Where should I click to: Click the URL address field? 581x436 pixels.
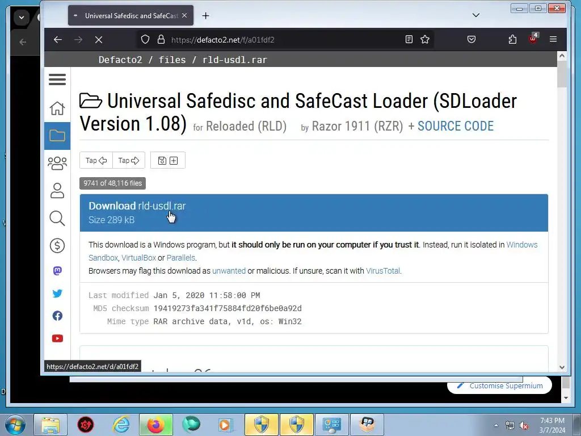pyautogui.click(x=285, y=40)
